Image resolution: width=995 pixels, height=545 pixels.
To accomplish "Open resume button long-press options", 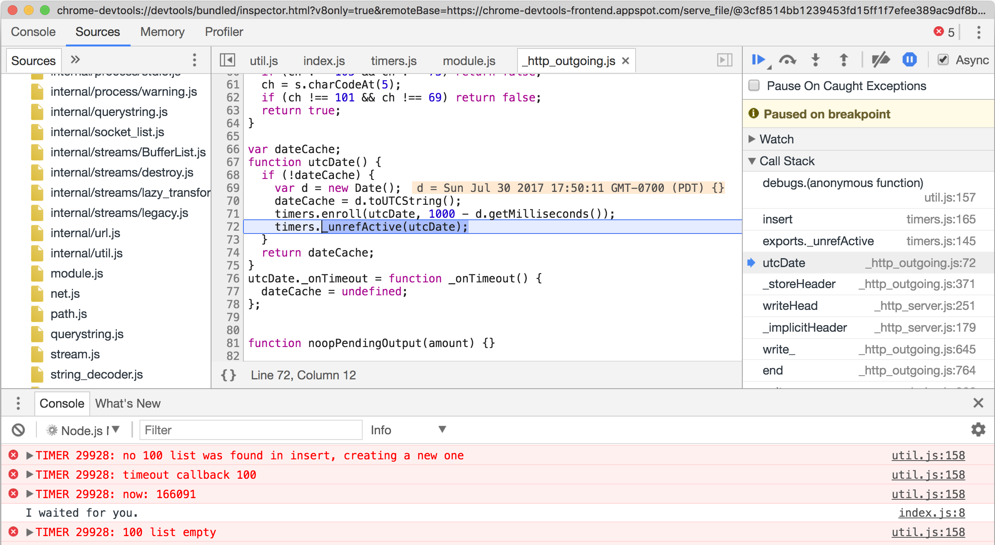I will tap(769, 67).
